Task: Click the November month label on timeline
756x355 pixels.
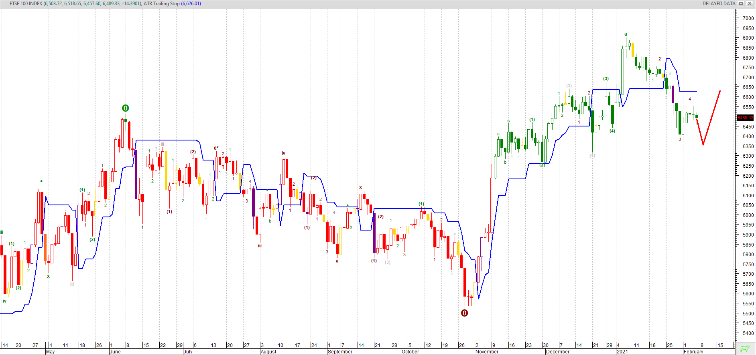Action: pos(487,352)
